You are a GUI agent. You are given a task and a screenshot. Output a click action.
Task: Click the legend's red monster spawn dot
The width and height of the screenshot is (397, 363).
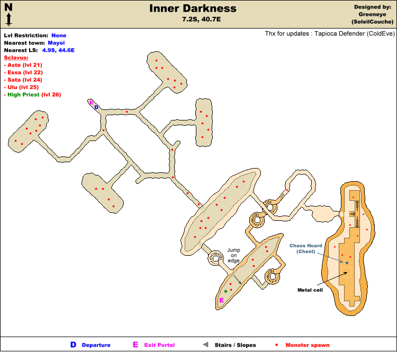(276, 345)
